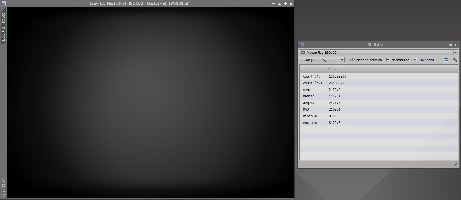Iconize the MasterFlat_ISO100 image window with the minus button

pos(274,4)
